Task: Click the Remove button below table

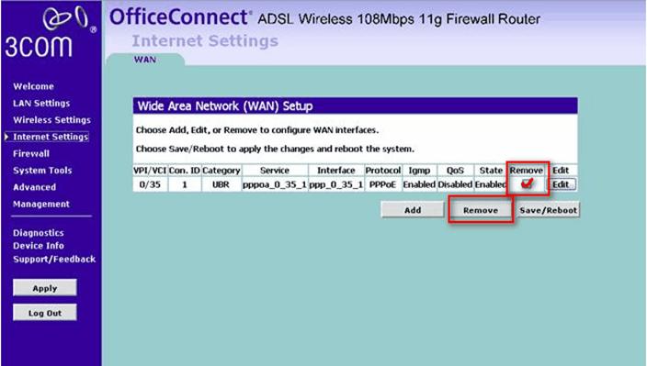Action: [x=481, y=210]
